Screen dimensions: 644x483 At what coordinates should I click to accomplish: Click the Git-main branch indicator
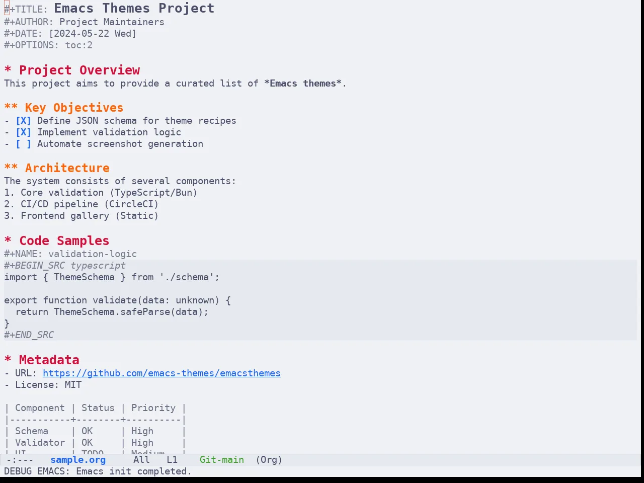coord(222,460)
